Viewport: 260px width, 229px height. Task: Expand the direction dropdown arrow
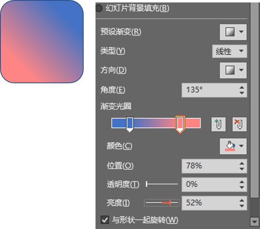pos(242,70)
